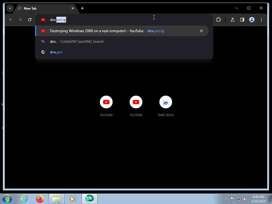Open Windows Media Player from the taskbar

[x=73, y=199]
